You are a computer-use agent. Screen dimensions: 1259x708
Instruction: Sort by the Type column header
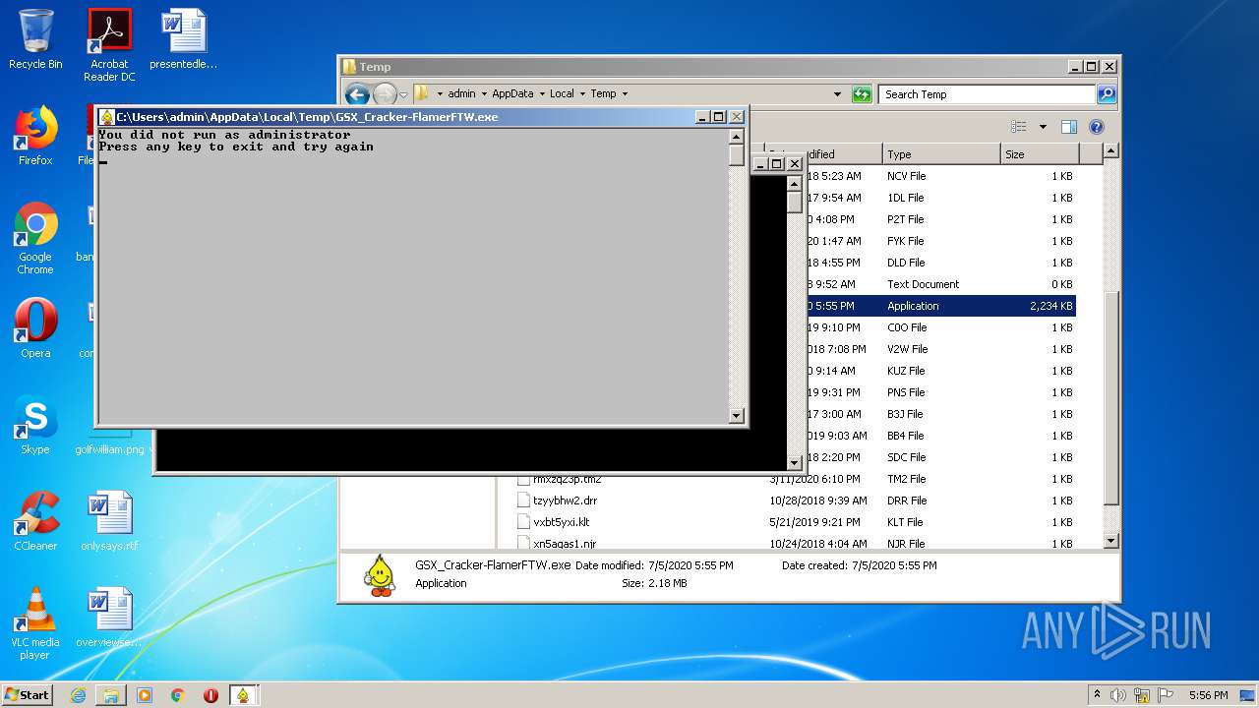pos(941,154)
